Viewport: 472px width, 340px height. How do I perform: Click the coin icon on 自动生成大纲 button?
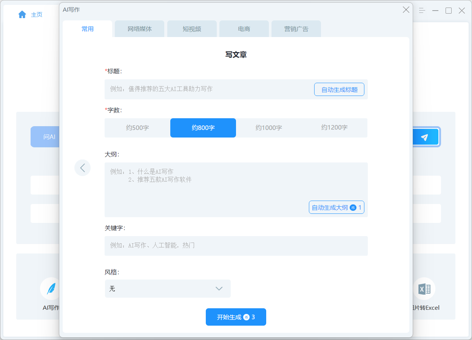point(354,207)
